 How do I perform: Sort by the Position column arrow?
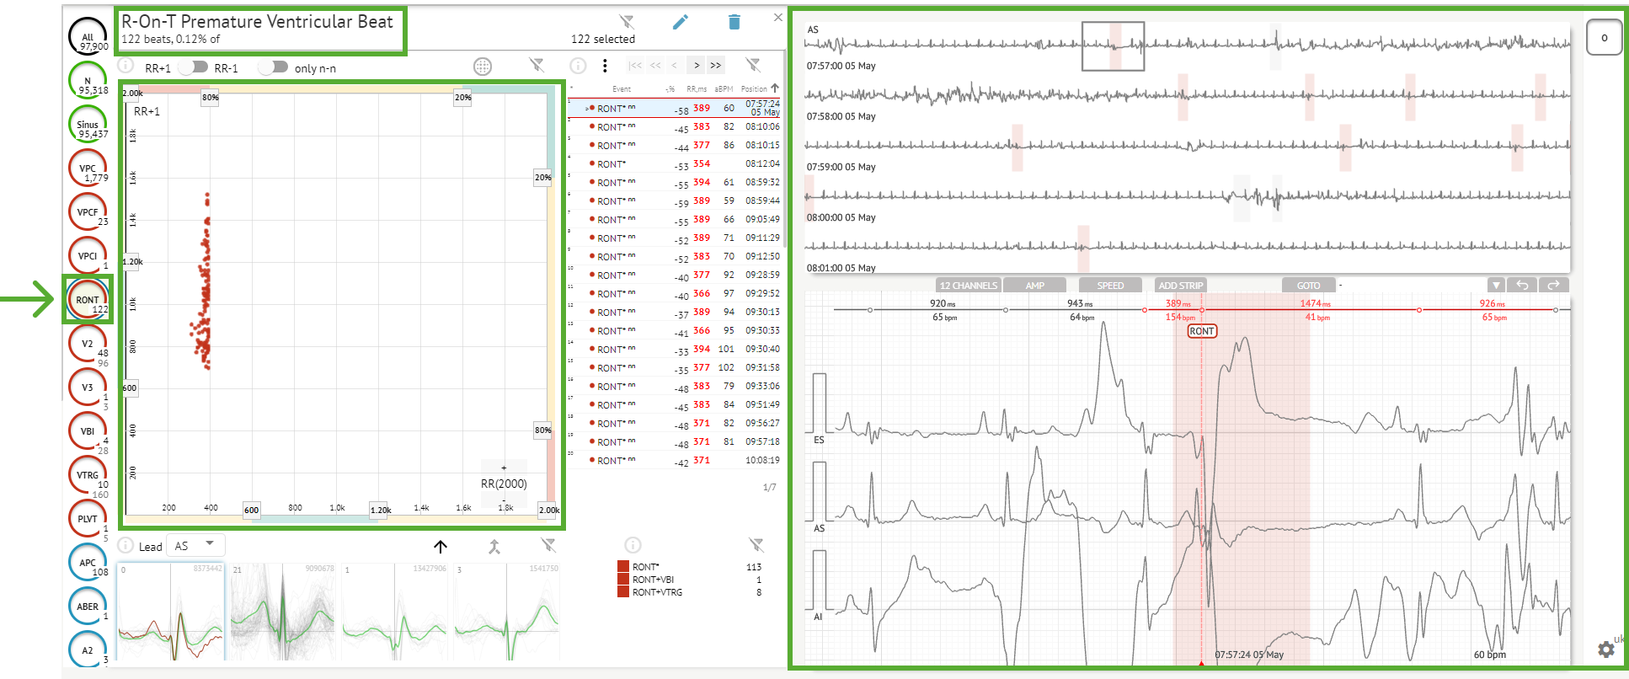[775, 88]
